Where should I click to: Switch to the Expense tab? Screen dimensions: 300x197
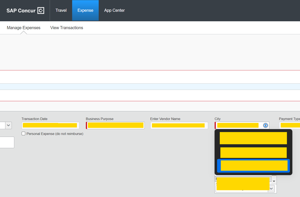(85, 10)
